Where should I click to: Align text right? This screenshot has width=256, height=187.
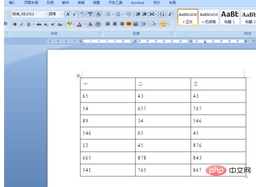point(122,24)
